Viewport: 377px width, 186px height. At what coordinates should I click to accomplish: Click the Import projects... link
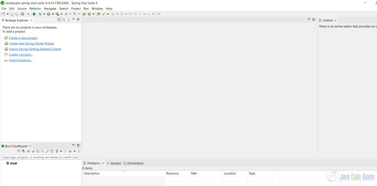(21, 60)
